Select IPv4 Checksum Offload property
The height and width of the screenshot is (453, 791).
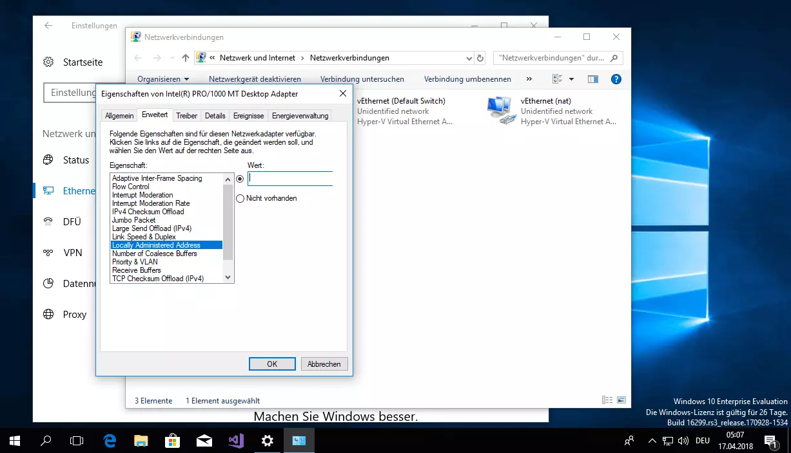coord(166,212)
